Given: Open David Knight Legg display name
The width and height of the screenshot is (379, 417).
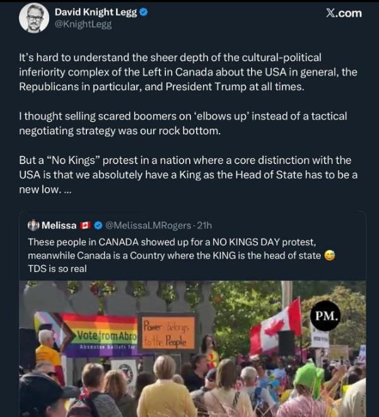Looking at the screenshot, I should [x=95, y=12].
